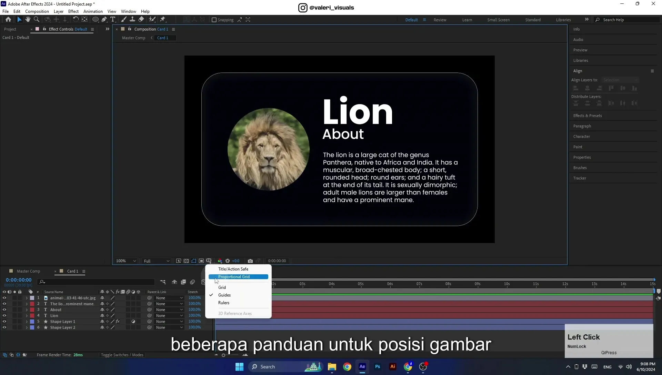The image size is (662, 375).
Task: Switch to the Small Screen workspace
Action: 498,20
